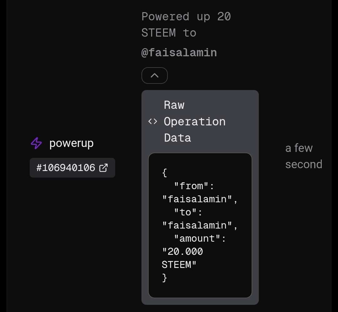Click the Raw Operation Data heading
338x312 pixels.
pos(195,121)
